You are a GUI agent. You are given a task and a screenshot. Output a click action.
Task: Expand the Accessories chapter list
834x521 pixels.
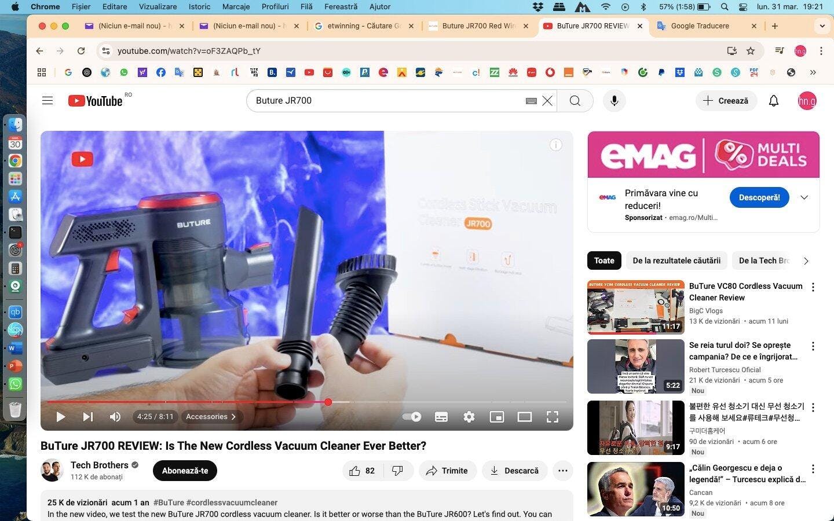point(211,417)
